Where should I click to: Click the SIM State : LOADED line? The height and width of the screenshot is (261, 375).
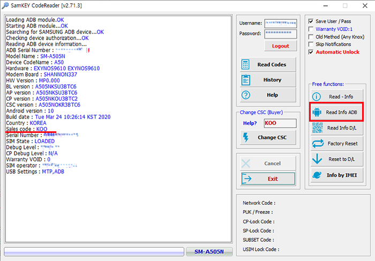[30, 141]
